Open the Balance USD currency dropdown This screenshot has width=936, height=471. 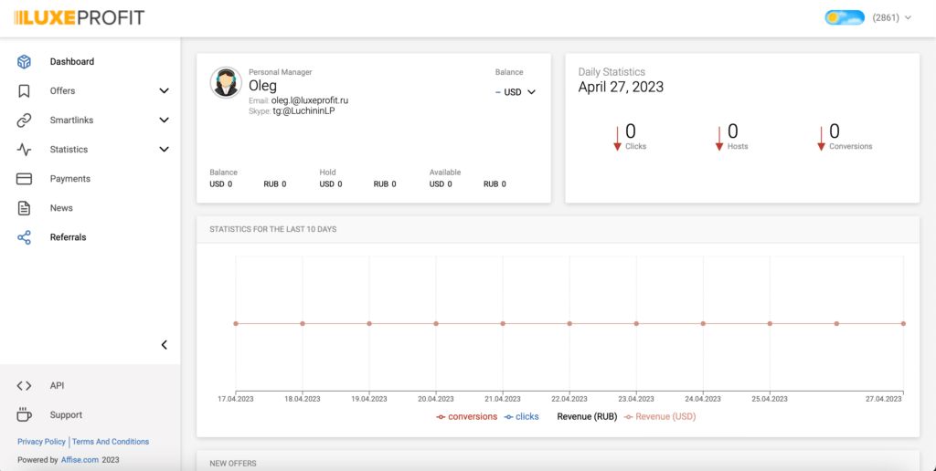click(516, 91)
